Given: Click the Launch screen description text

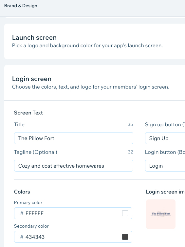Looking at the screenshot, I should coord(87,46).
